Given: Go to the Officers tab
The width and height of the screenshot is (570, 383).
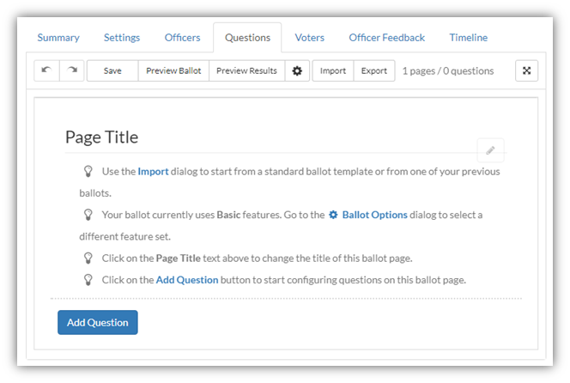Looking at the screenshot, I should [x=182, y=38].
